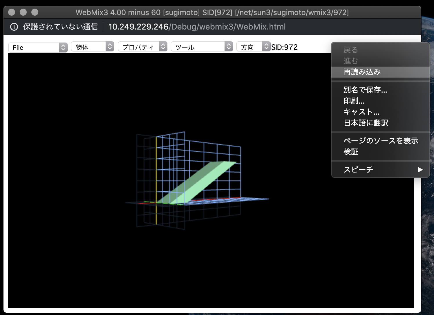Screen dimensions: 434x315
Task: Choose キャスト... menu entry
Action: [380, 112]
